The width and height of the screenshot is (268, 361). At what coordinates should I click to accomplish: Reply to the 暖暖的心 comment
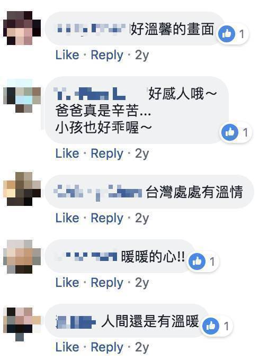tap(107, 283)
